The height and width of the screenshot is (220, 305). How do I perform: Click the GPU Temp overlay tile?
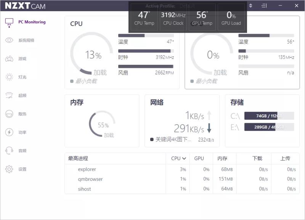point(202,18)
